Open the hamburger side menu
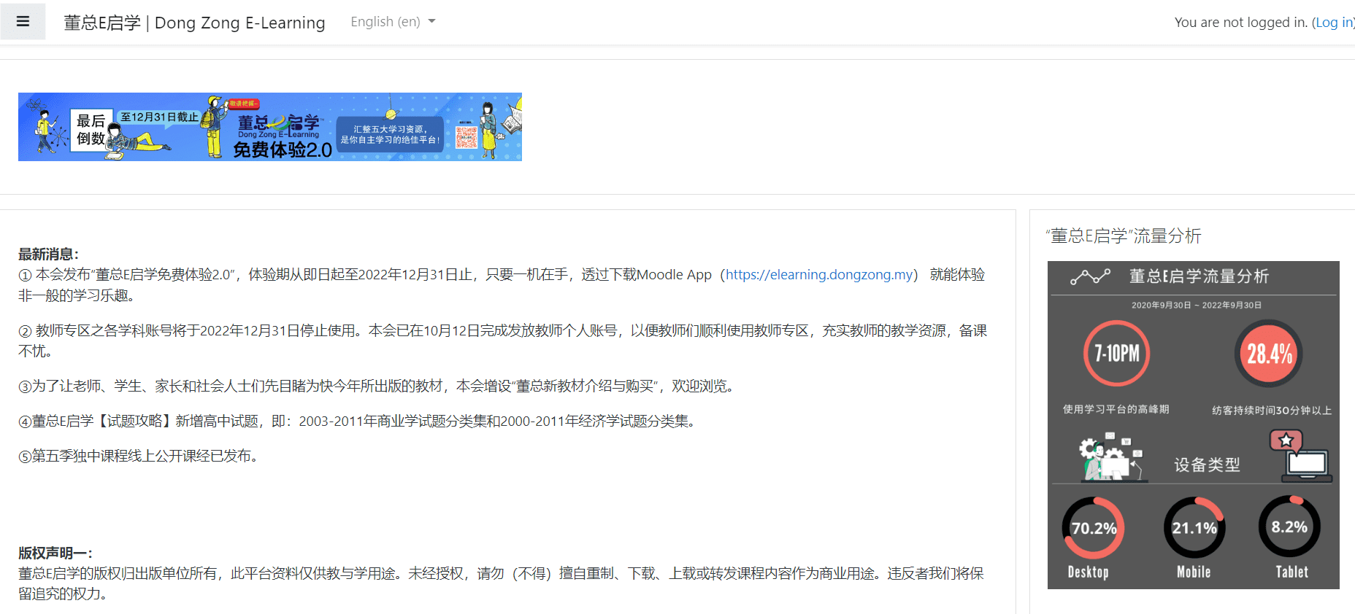 23,22
